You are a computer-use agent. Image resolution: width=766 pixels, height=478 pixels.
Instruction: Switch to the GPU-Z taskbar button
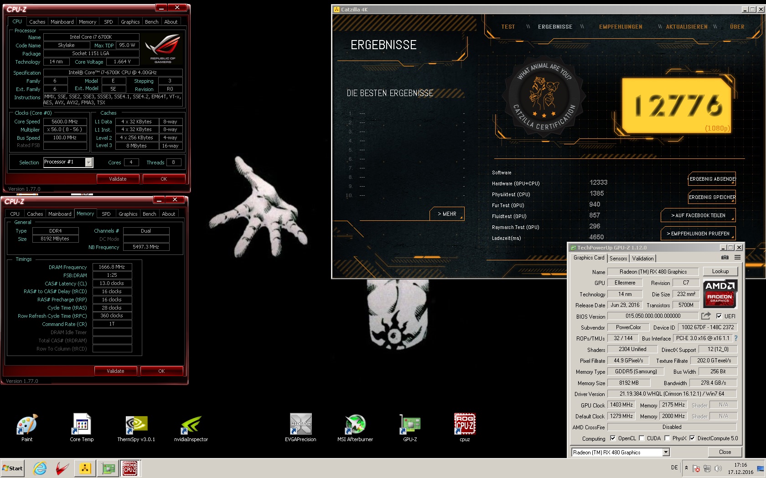tap(109, 468)
